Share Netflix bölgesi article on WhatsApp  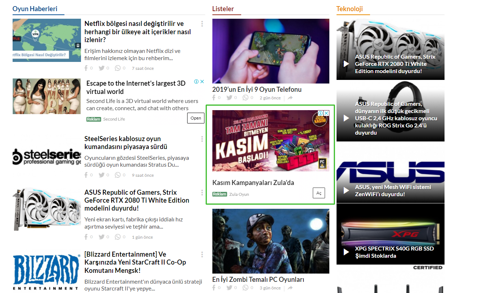(x=118, y=68)
